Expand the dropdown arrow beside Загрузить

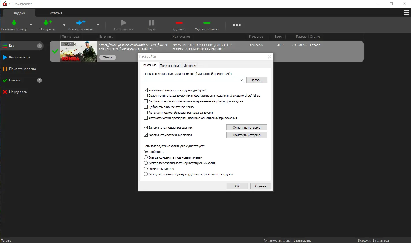64,25
